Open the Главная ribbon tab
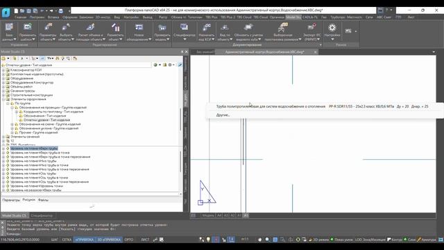Screen dimensions: 444x250 [20, 17]
